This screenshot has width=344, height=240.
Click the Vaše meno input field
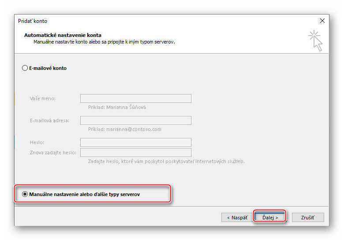point(135,98)
